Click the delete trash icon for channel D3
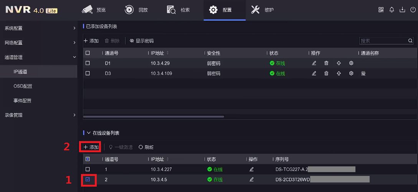418x192 pixels. click(326, 73)
